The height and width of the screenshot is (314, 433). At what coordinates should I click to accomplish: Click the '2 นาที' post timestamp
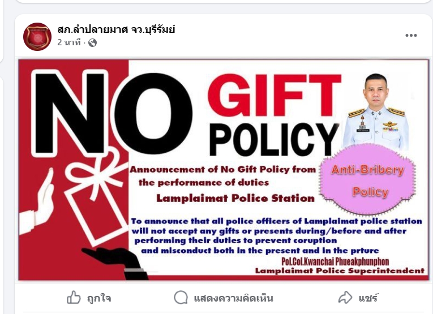pyautogui.click(x=69, y=42)
